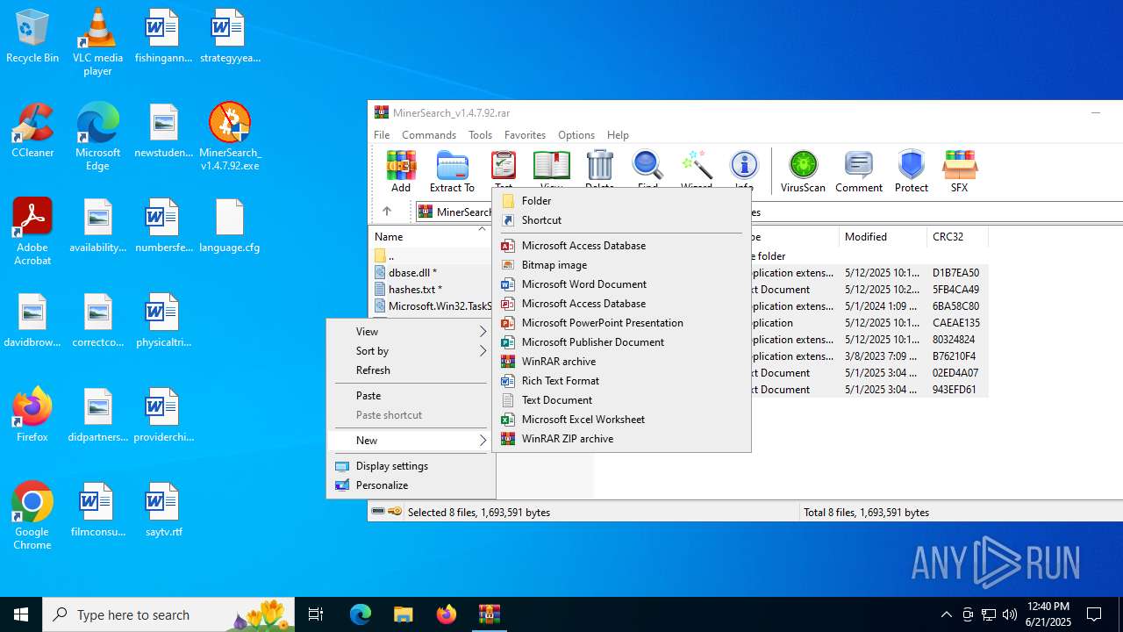Choose Paste from the context menu
The height and width of the screenshot is (632, 1123).
click(x=411, y=396)
